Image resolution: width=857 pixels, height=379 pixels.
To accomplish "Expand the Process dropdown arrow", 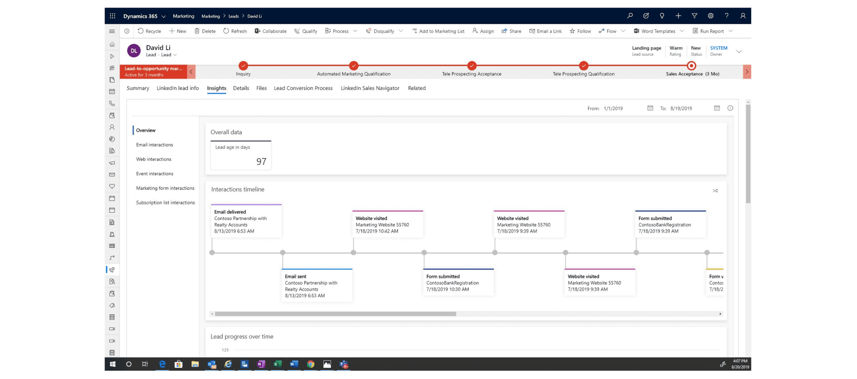I will (355, 31).
